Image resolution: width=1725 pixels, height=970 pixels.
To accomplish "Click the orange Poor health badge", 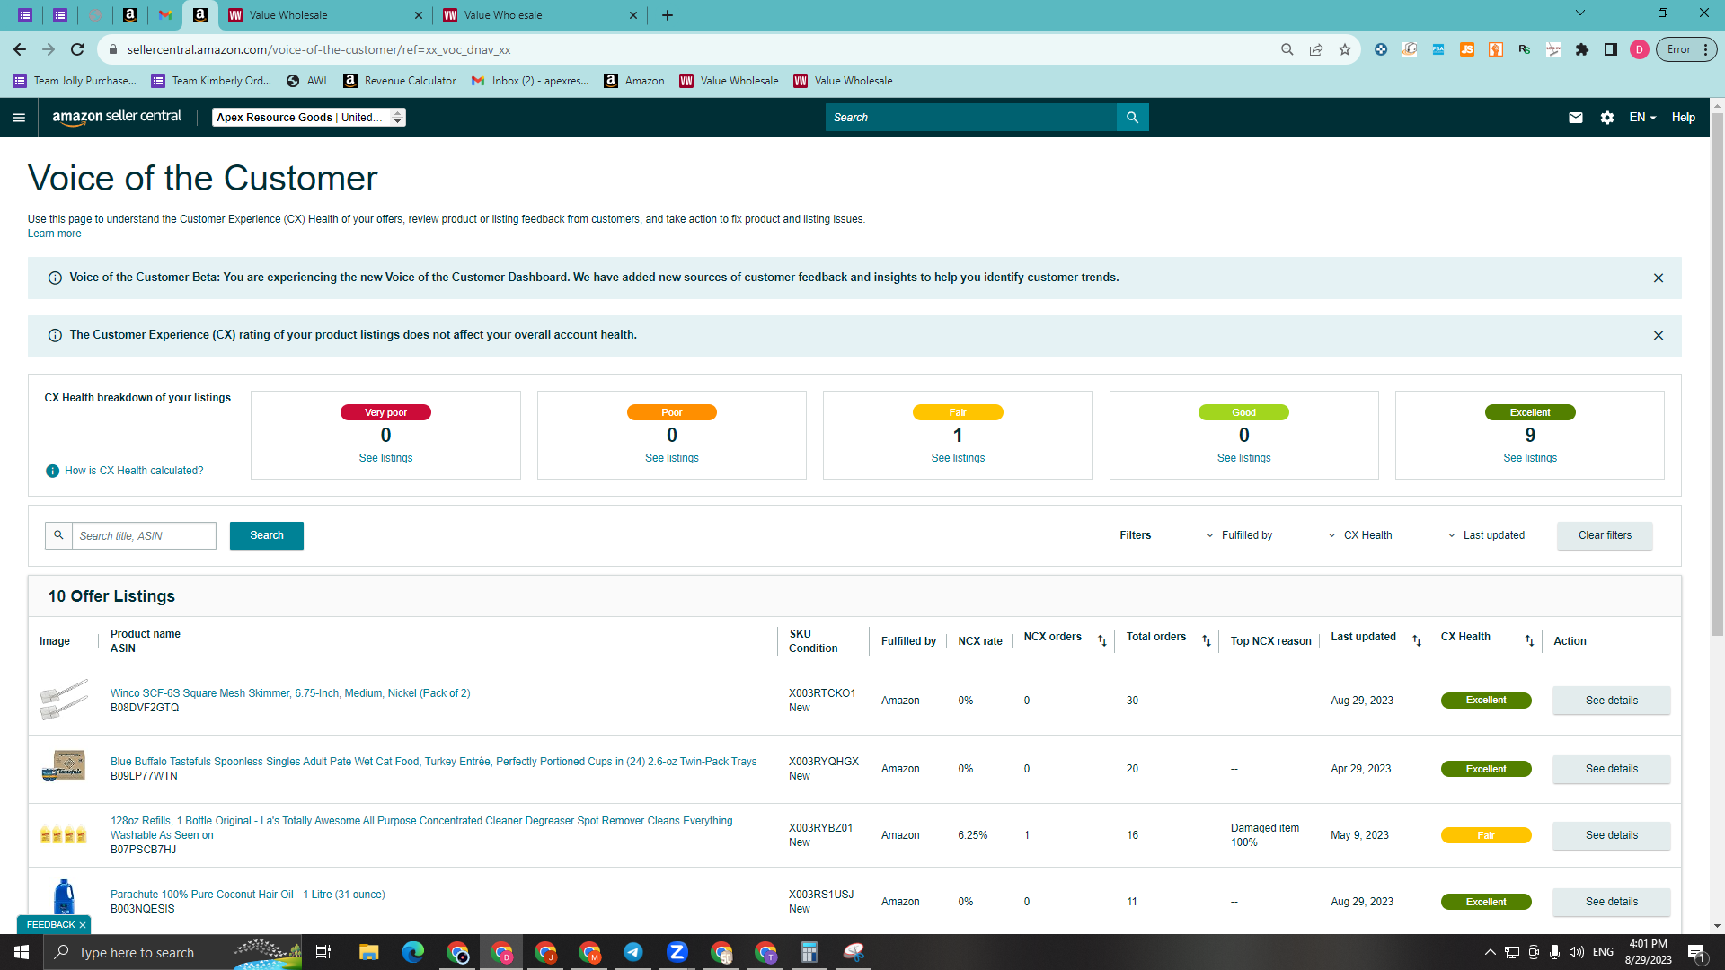I will [x=671, y=412].
